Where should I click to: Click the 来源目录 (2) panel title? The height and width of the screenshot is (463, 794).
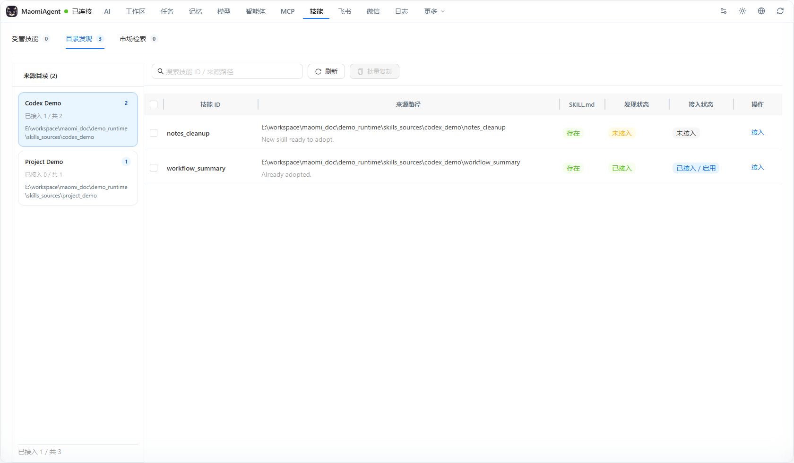(40, 76)
